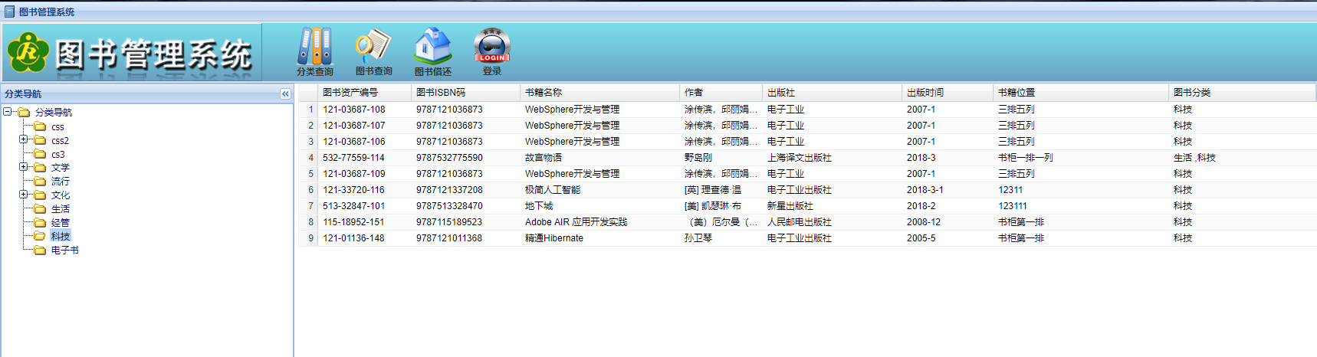Click the window title app icon
Viewport: 1317px width, 357px height.
pos(9,11)
